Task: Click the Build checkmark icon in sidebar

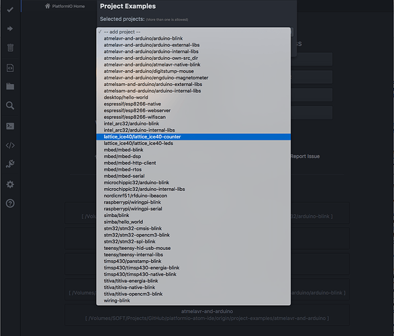Action: 10,9
